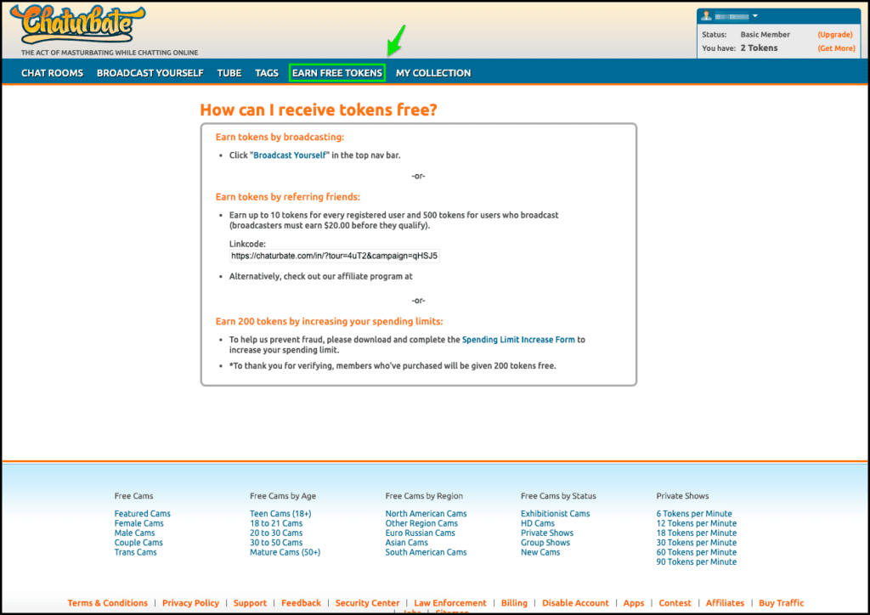The height and width of the screenshot is (615, 870).
Task: Open Law Enforcement footer link
Action: (450, 603)
